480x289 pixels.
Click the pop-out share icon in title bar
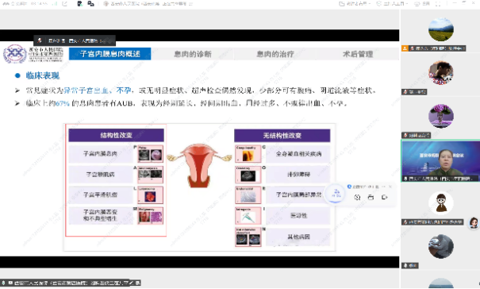[x=64, y=4]
